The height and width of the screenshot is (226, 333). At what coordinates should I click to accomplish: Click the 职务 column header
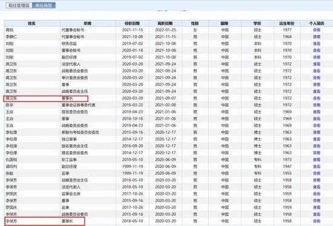coord(88,24)
